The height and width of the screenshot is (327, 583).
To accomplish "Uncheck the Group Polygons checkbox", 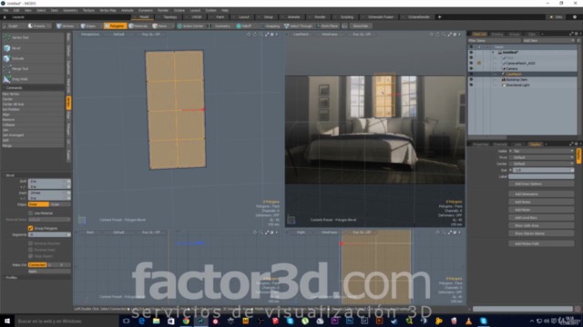I will coord(30,228).
